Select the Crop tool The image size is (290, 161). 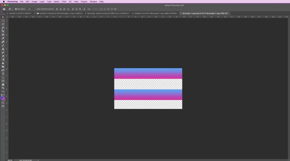[x=3, y=31]
